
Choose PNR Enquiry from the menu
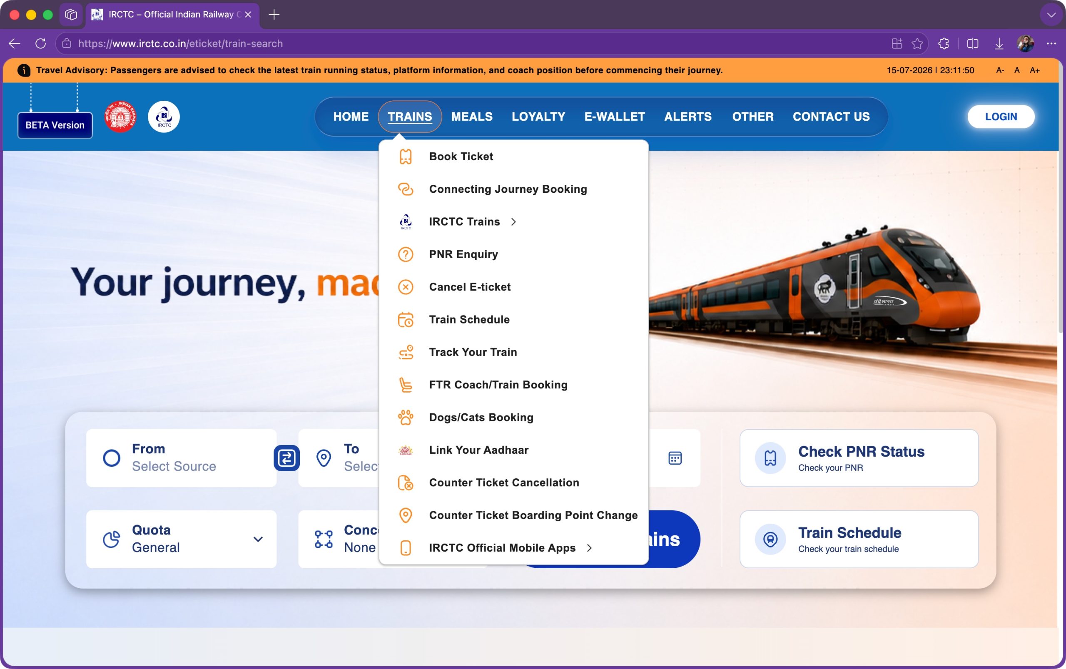pyautogui.click(x=514, y=254)
